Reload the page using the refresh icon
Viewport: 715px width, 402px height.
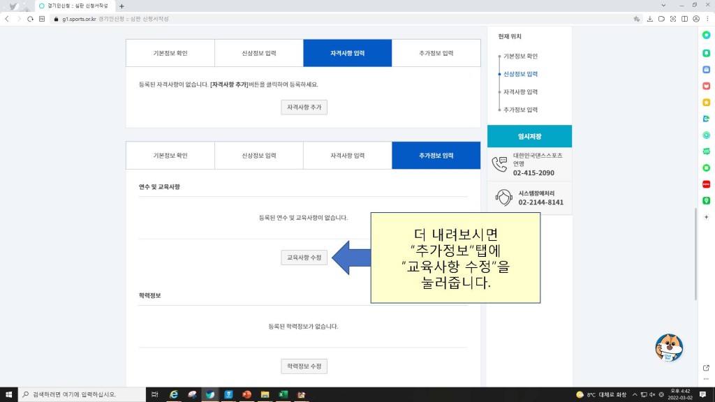pos(30,19)
